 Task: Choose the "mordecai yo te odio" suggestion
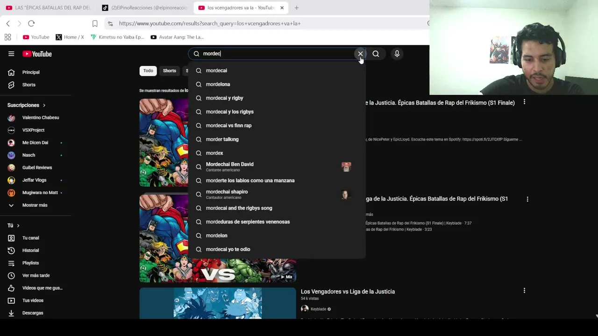tap(277, 249)
